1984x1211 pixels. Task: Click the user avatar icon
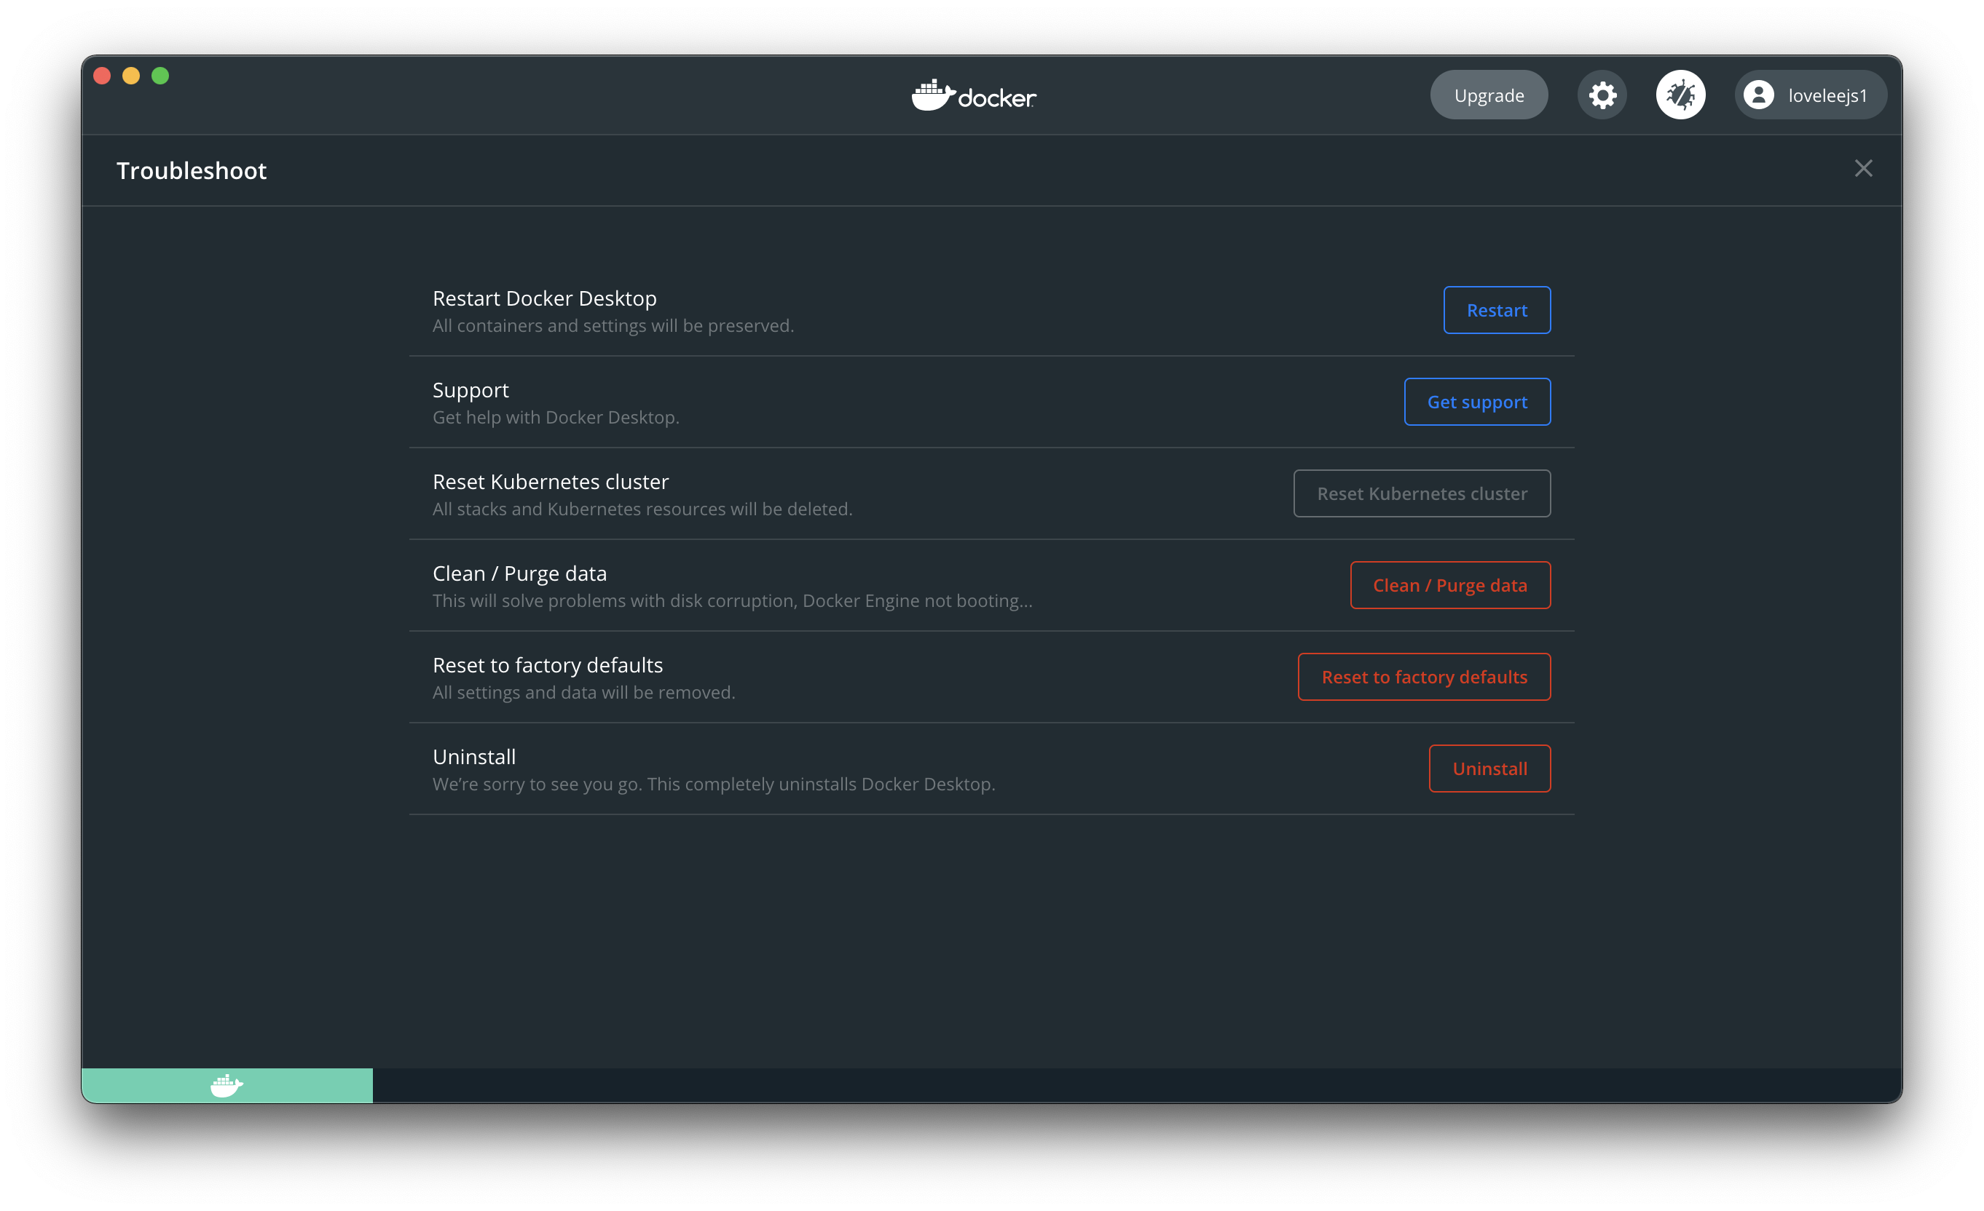(x=1758, y=95)
